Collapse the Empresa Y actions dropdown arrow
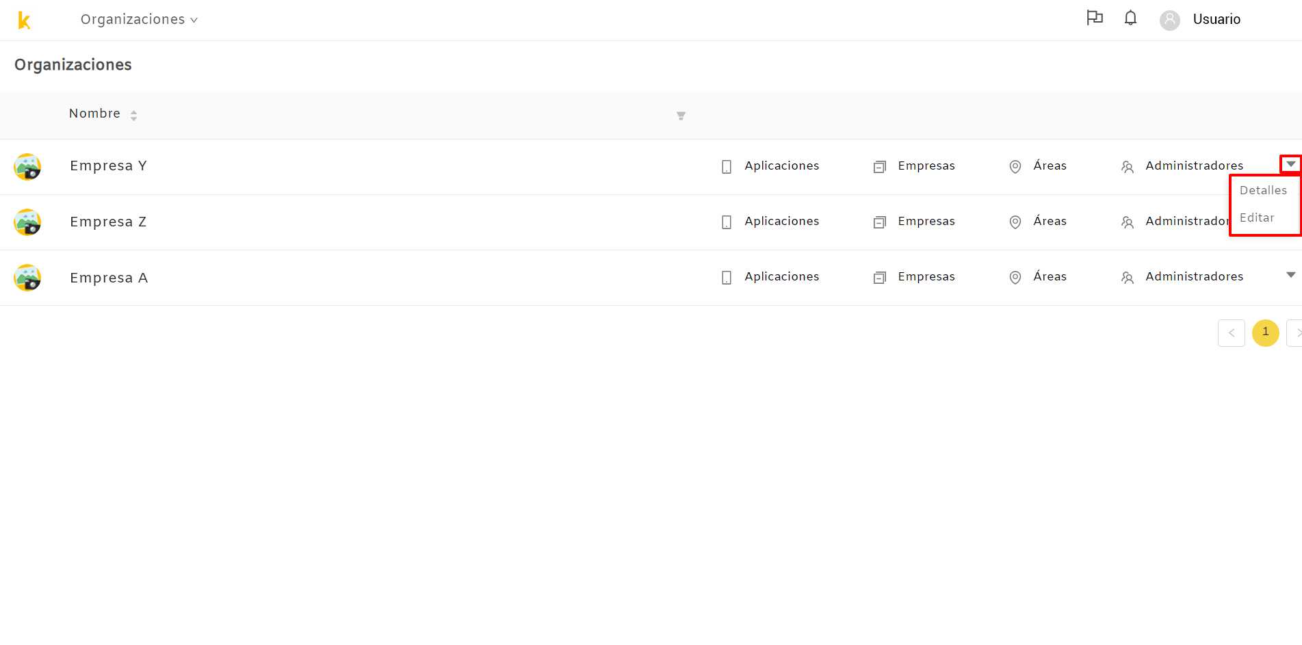The height and width of the screenshot is (645, 1302). tap(1290, 164)
